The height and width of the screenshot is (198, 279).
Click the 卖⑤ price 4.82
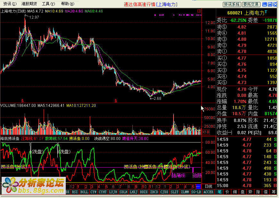(x=242, y=27)
